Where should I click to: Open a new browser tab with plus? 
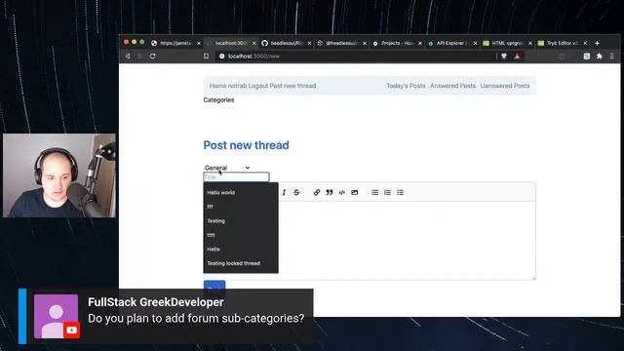597,43
